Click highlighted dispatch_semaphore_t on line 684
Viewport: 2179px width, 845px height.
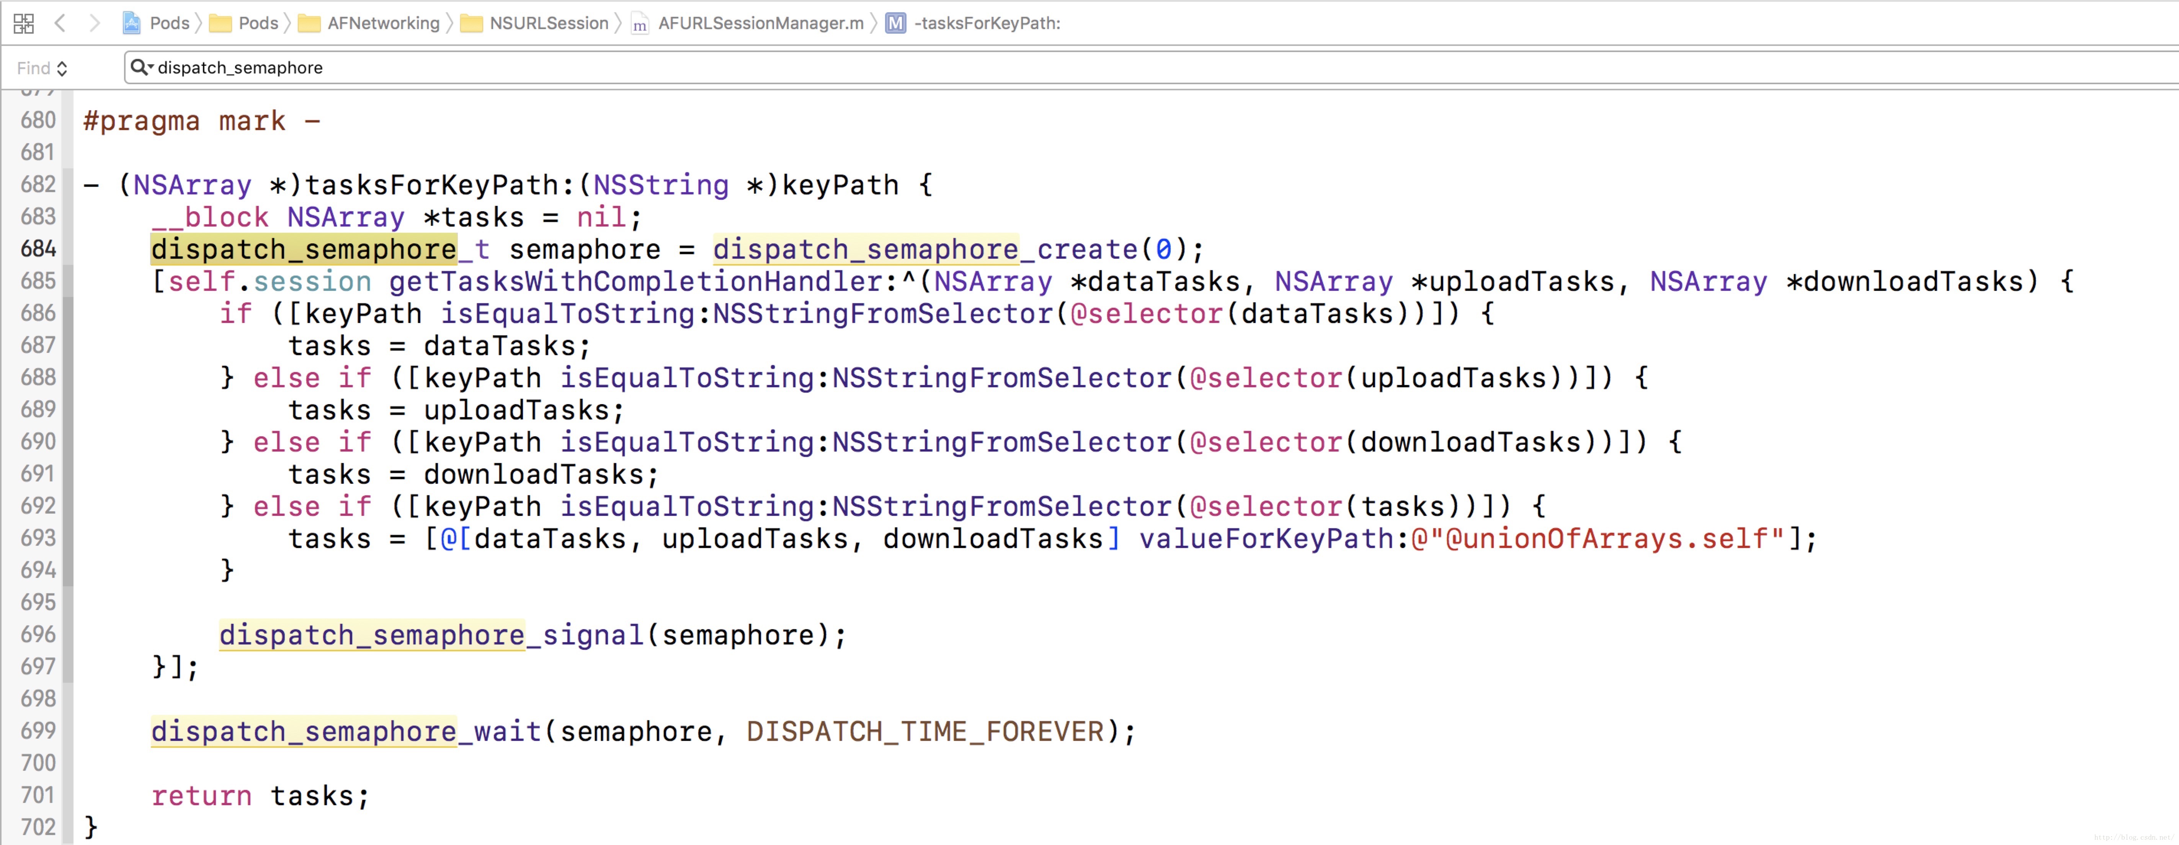coord(320,250)
